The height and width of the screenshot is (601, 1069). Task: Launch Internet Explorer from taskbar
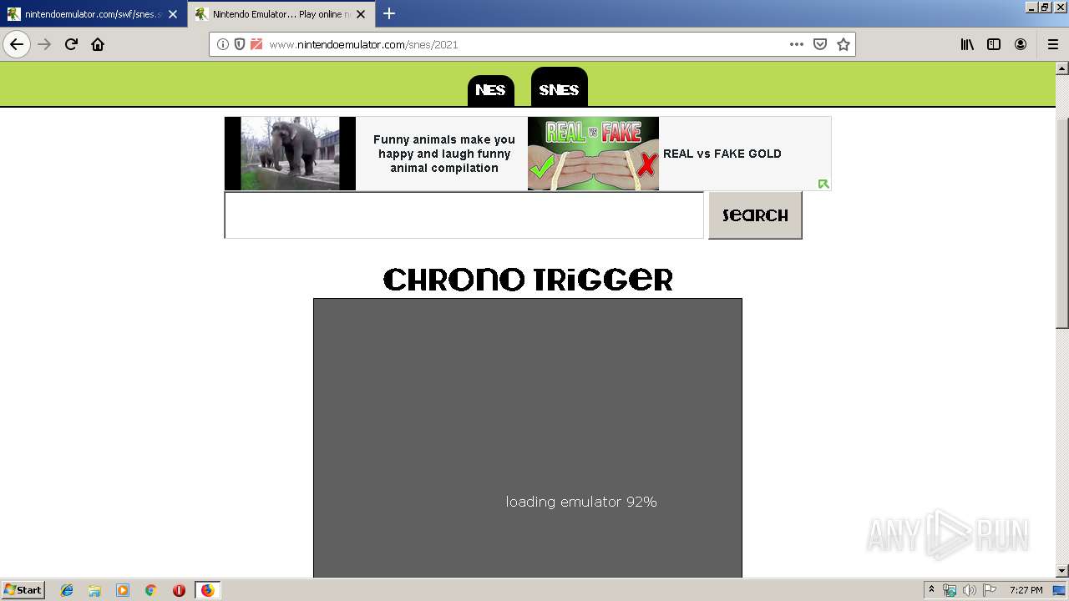tap(67, 590)
